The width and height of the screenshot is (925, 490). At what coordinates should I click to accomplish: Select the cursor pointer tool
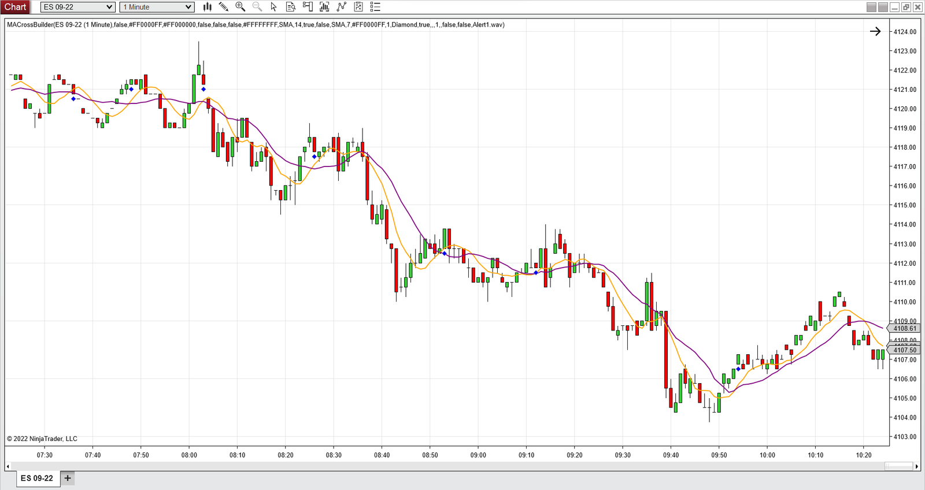pyautogui.click(x=273, y=7)
